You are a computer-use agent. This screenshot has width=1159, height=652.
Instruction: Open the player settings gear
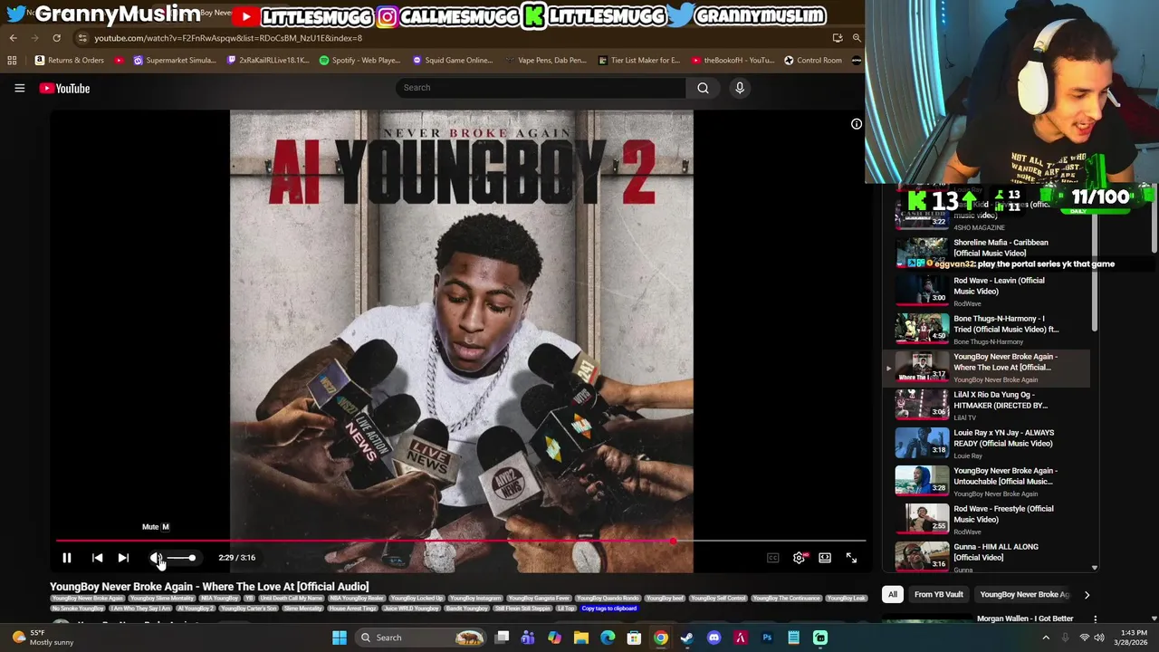point(799,558)
